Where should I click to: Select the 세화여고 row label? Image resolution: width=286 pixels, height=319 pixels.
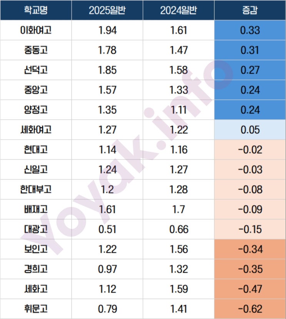pyautogui.click(x=35, y=130)
